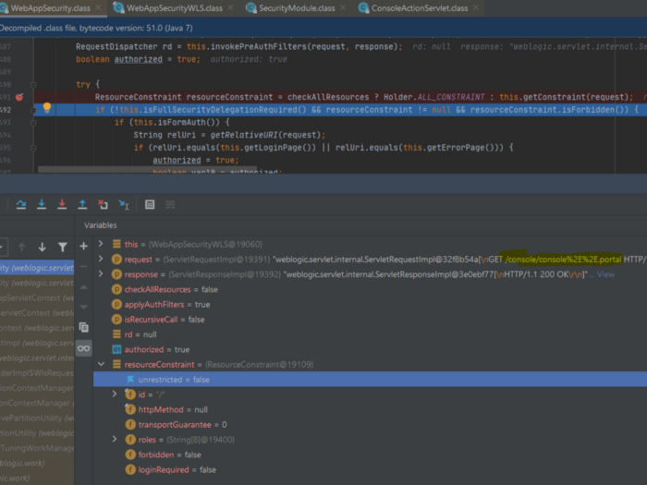Toggle the breakpoint on line 491
The width and height of the screenshot is (647, 485).
(19, 97)
